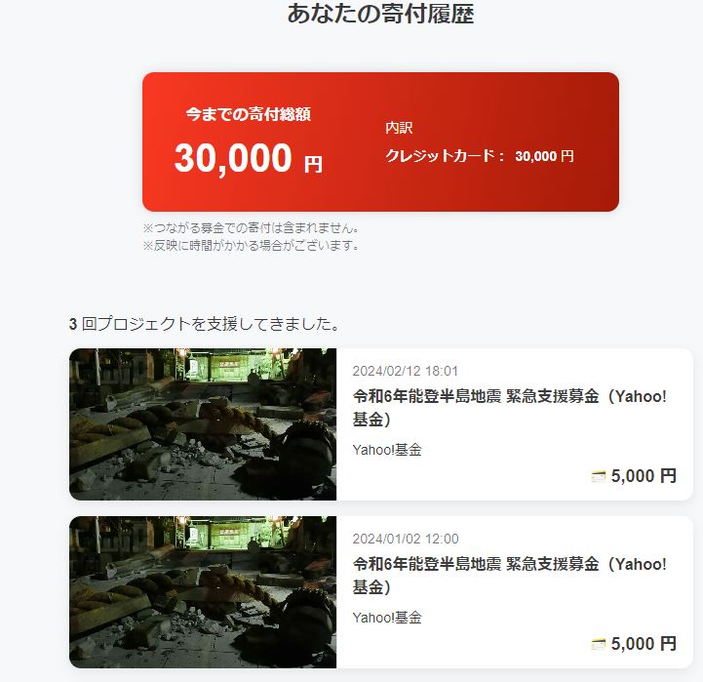Image resolution: width=703 pixels, height=682 pixels.
Task: Click the 5,000 円 amount on the February donation
Action: pos(644,476)
